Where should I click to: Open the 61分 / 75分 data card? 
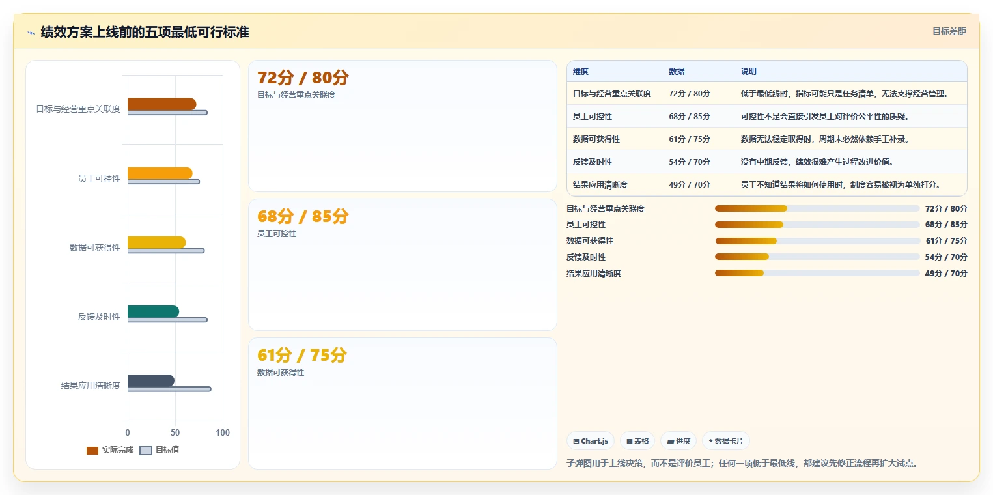(x=402, y=403)
